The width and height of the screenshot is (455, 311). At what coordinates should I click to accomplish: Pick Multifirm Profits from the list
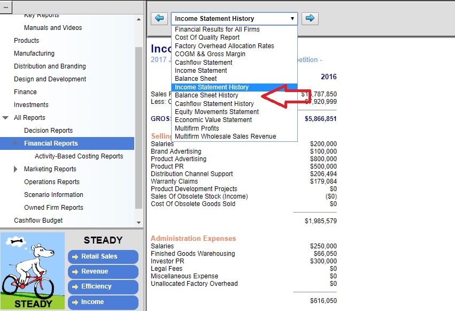tap(197, 128)
